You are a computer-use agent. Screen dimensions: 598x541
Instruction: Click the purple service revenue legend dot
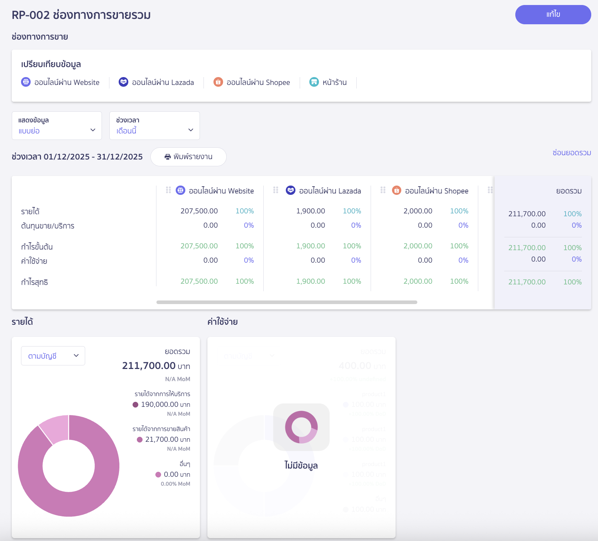pyautogui.click(x=135, y=405)
